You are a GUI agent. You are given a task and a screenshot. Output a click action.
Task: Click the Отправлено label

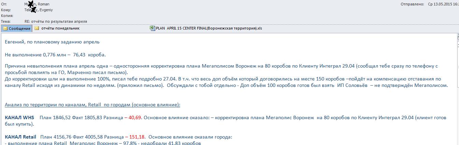click(x=413, y=4)
